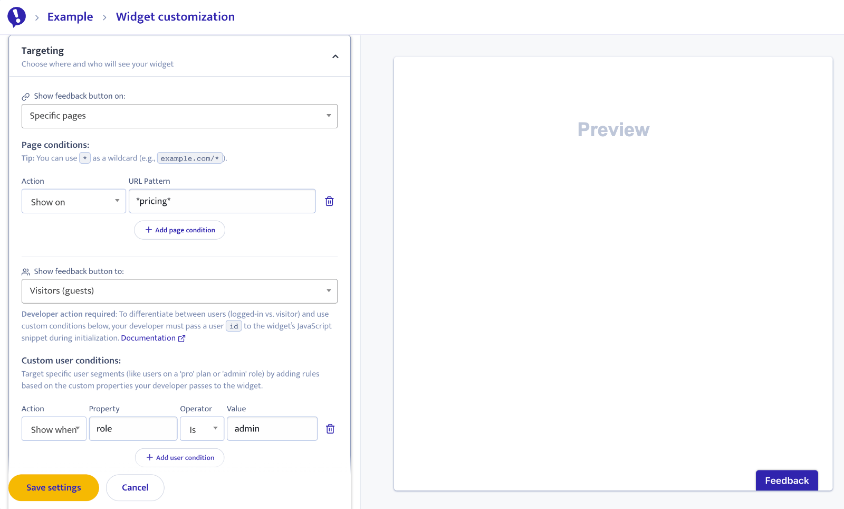Click the link icon beside Show feedback button on
The height and width of the screenshot is (509, 844).
[25, 97]
